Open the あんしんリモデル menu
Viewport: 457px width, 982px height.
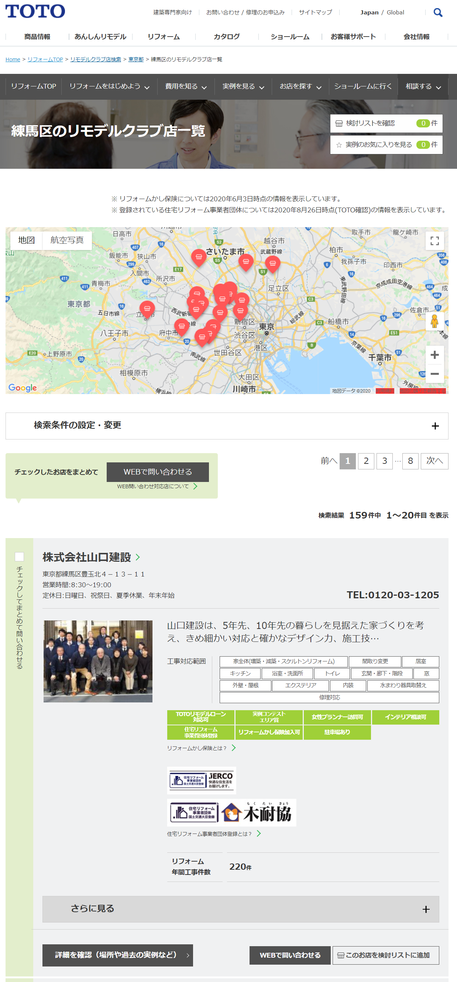100,37
